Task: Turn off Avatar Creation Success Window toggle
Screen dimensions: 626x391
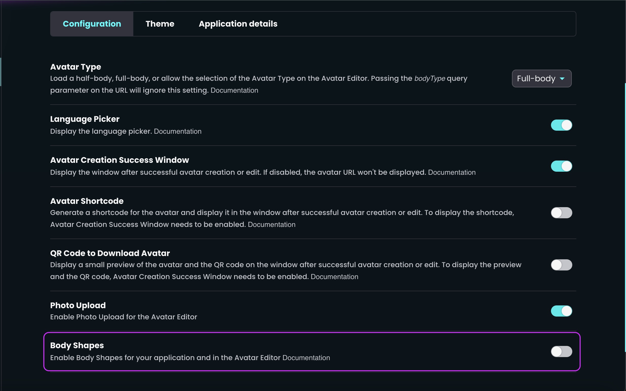Action: tap(561, 166)
